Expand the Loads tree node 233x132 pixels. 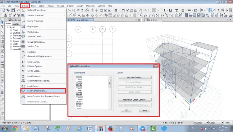click(11, 44)
